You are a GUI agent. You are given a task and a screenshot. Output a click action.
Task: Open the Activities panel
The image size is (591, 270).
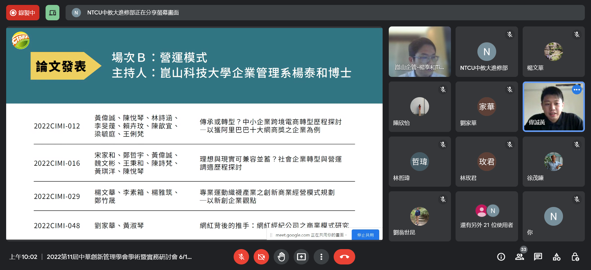tap(557, 257)
